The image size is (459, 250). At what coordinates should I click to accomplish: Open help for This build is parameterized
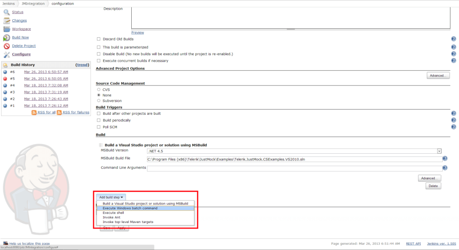pos(453,47)
